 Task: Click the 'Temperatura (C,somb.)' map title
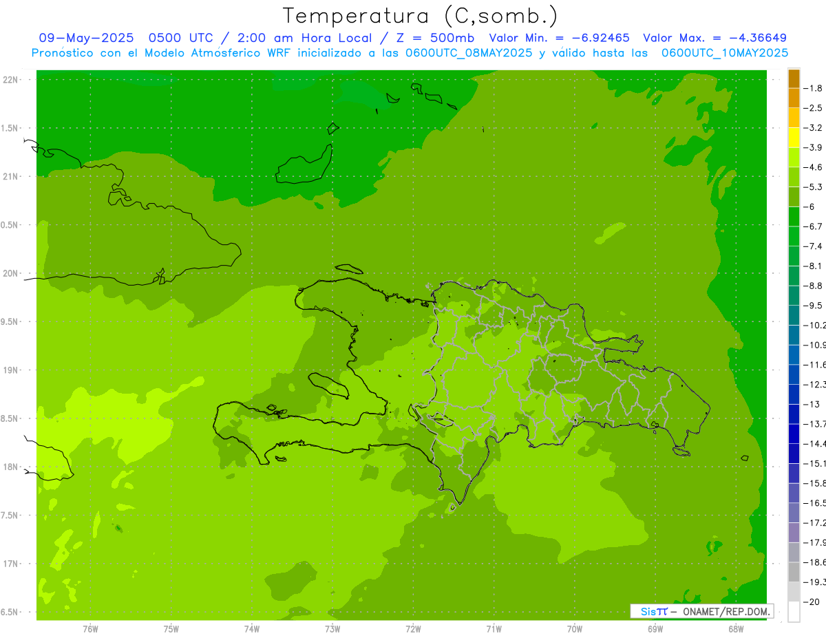click(421, 17)
